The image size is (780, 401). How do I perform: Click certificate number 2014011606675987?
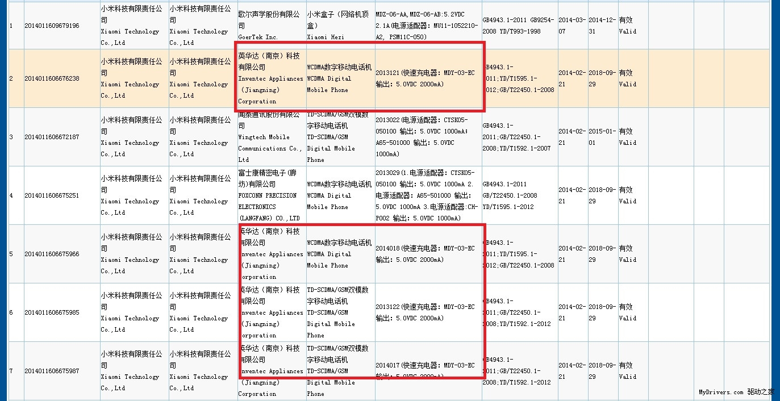point(52,371)
